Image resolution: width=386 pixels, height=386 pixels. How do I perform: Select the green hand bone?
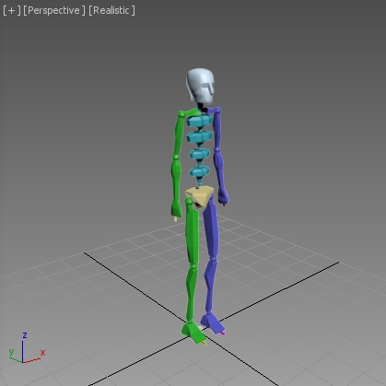pos(176,209)
